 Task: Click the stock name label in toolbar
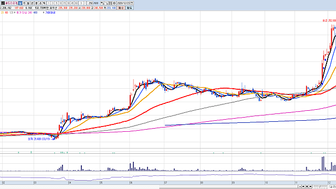(12, 3)
